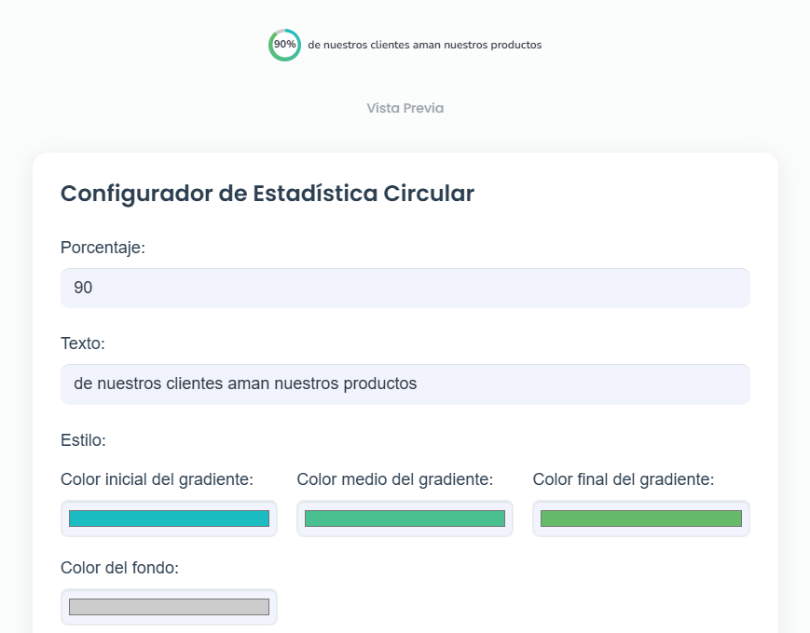
Task: Select the Texto input field
Action: pos(405,384)
